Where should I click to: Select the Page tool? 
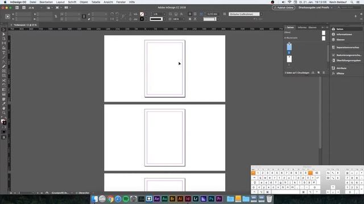click(x=4, y=39)
